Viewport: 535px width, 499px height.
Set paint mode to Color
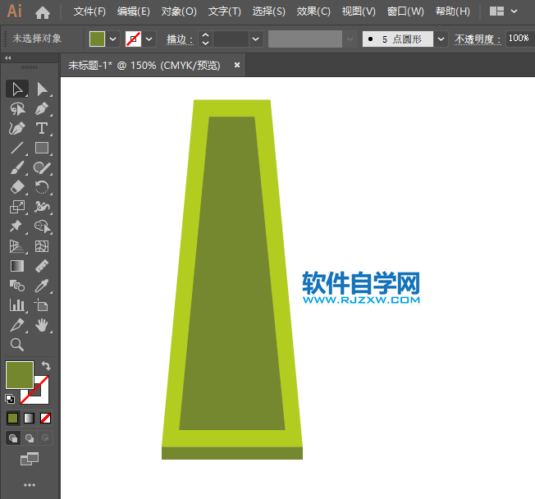pyautogui.click(x=13, y=418)
